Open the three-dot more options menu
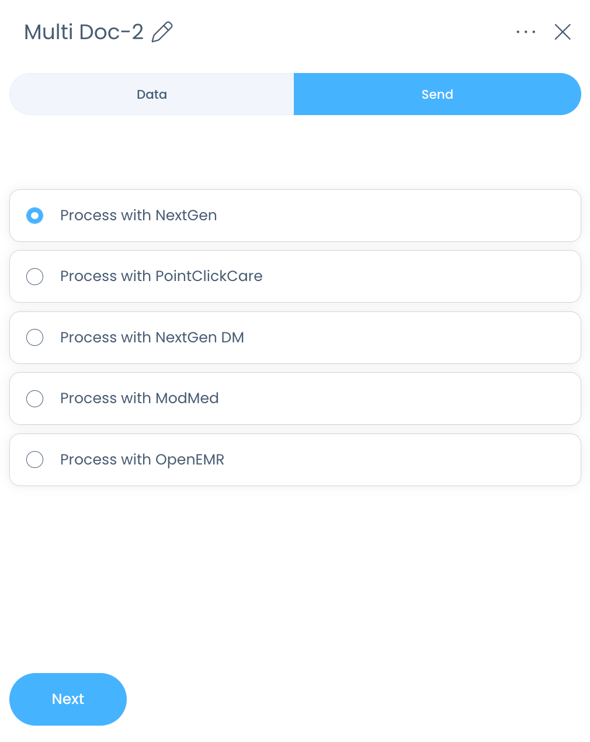 click(526, 32)
